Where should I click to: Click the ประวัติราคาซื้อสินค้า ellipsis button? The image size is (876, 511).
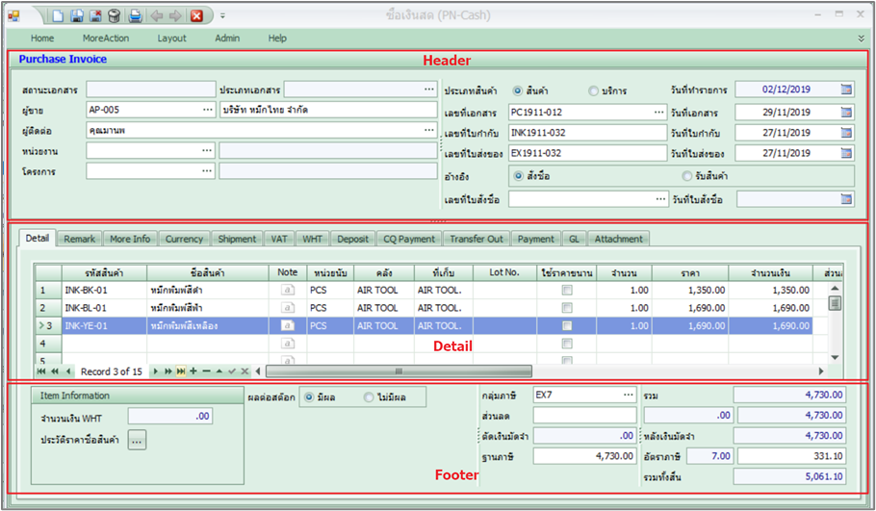click(x=137, y=441)
